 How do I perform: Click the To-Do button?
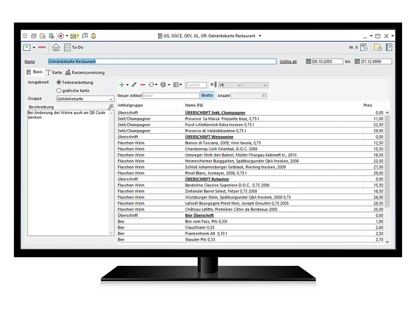tap(74, 47)
